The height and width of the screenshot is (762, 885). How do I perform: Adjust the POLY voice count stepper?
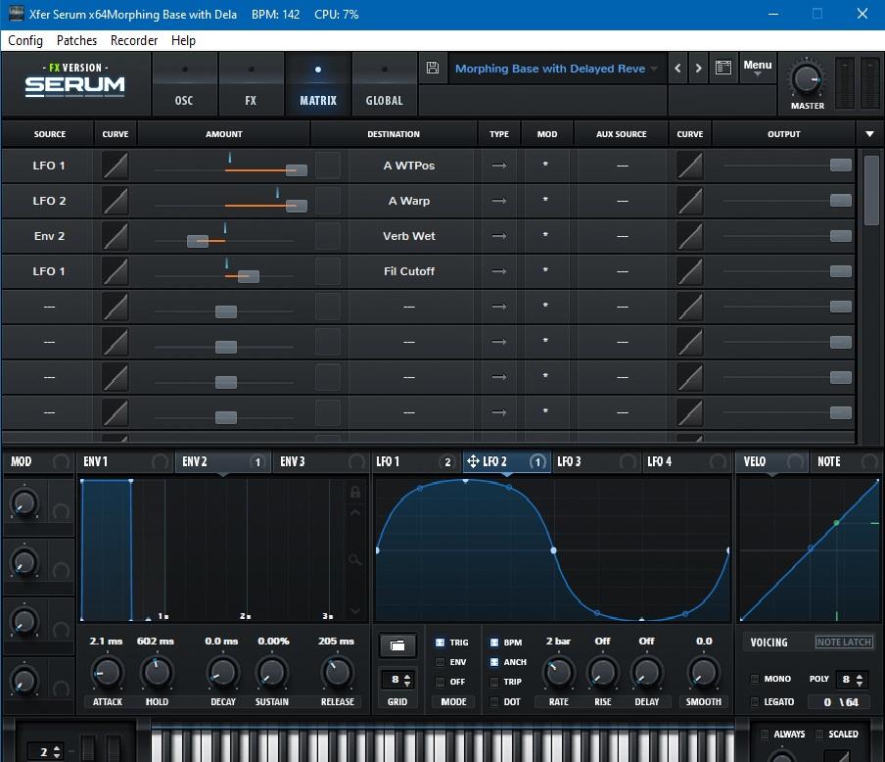pos(859,680)
